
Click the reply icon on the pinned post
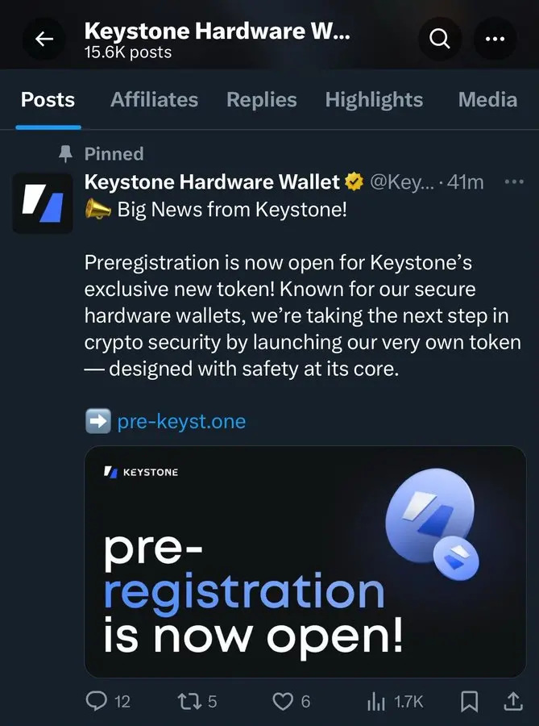point(99,702)
